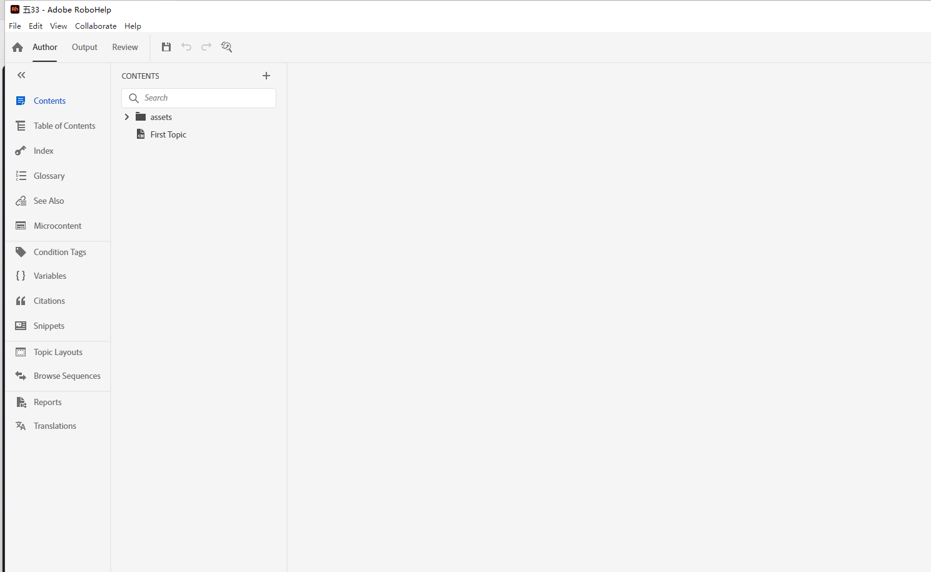Click the Variables braces icon
Screen dimensions: 931x572
[x=21, y=276]
